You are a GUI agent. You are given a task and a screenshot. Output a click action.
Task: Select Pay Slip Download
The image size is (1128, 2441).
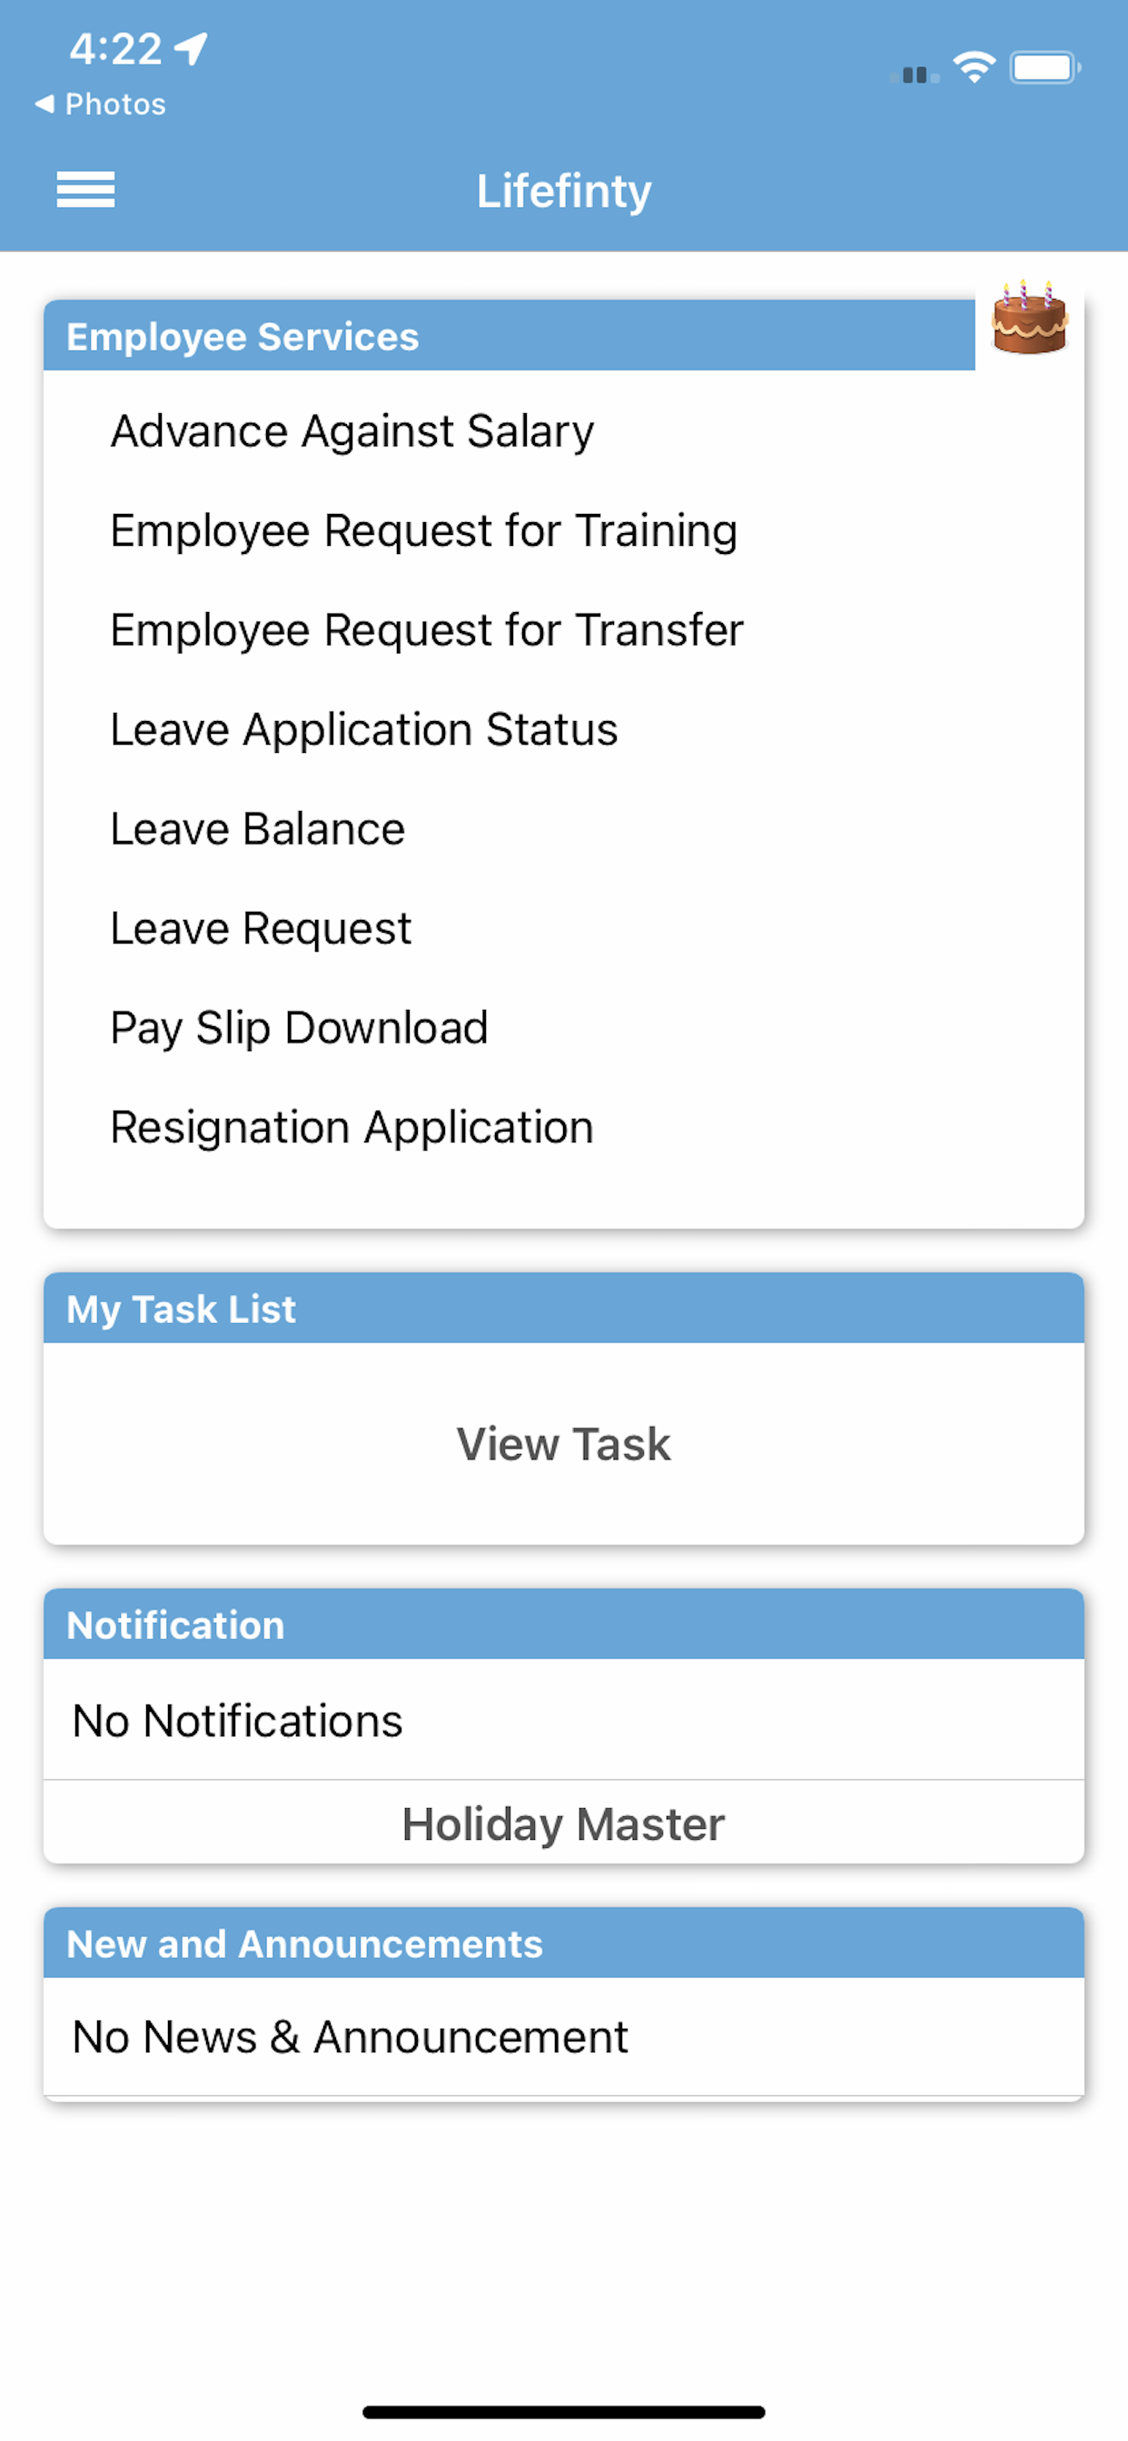[299, 1028]
